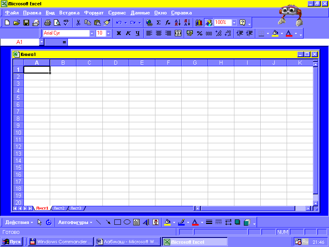Open the Файл menu
Screen dimensions: 329x247
point(12,13)
